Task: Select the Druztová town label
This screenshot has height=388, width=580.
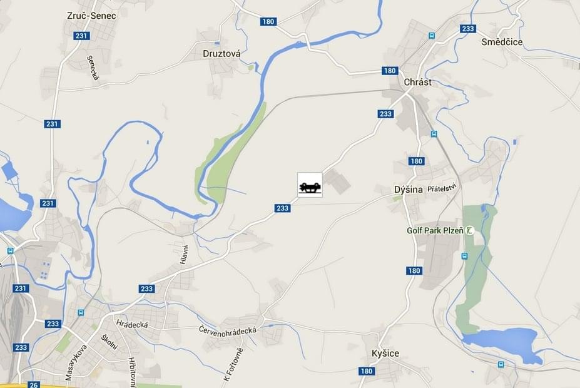Action: point(221,54)
